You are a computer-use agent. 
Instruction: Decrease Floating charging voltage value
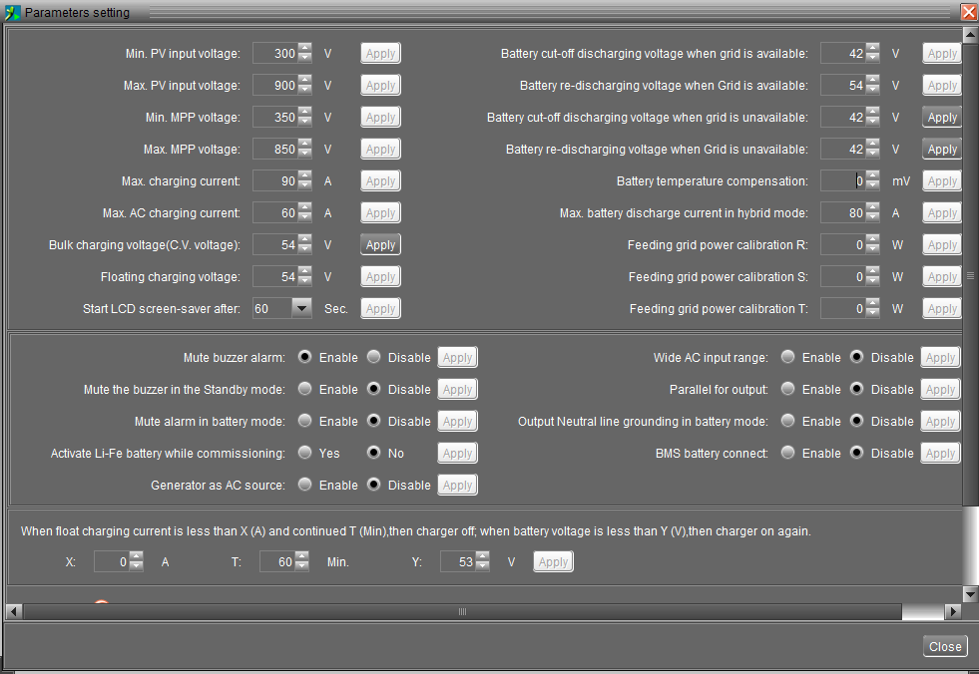[305, 281]
